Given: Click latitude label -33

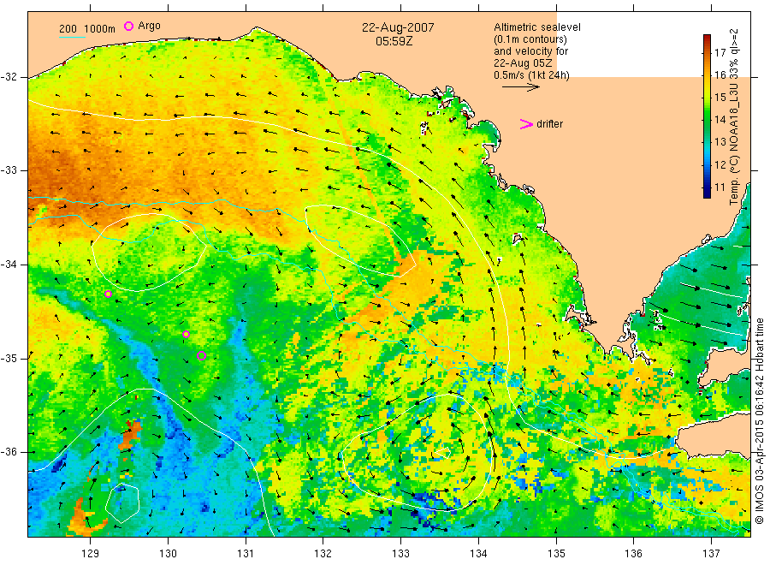Looking at the screenshot, I should click(x=9, y=170).
